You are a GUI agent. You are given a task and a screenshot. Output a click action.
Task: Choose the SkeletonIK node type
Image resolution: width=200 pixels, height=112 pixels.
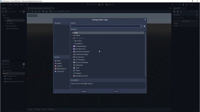79,65
